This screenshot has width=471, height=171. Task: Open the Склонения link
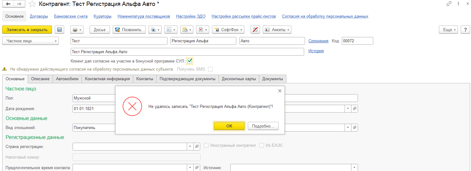point(318,41)
